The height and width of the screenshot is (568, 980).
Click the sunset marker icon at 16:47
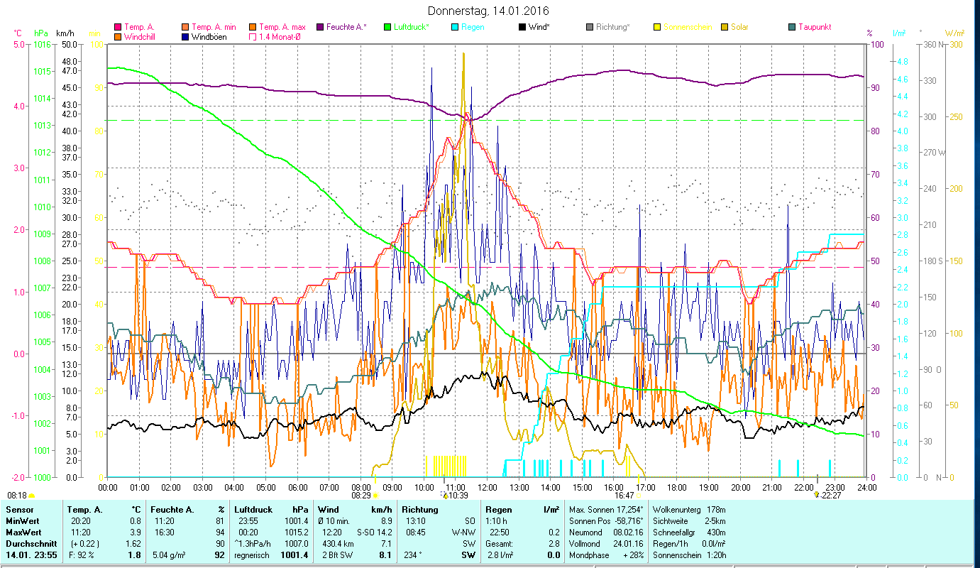coord(639,496)
